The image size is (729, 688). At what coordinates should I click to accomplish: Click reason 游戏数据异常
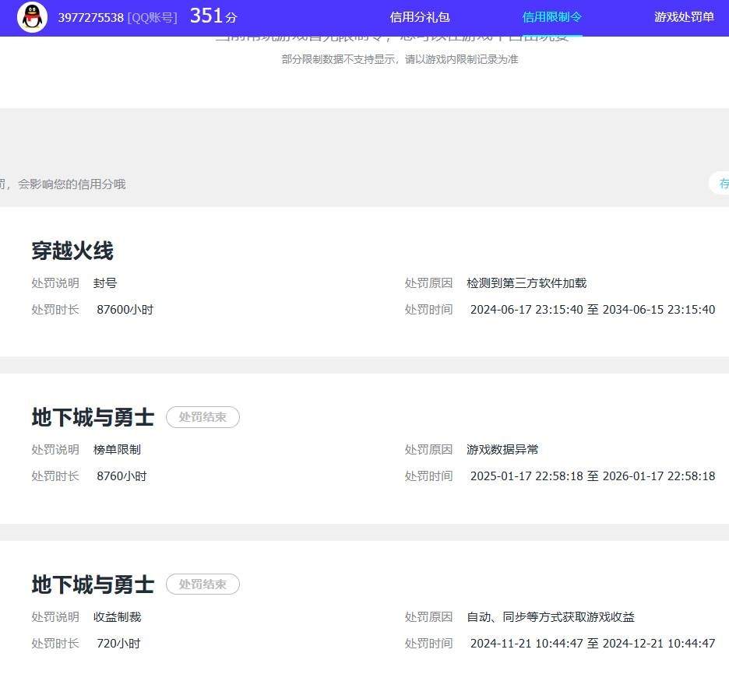pos(502,449)
